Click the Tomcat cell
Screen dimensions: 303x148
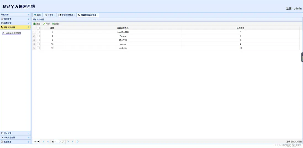tap(123, 36)
